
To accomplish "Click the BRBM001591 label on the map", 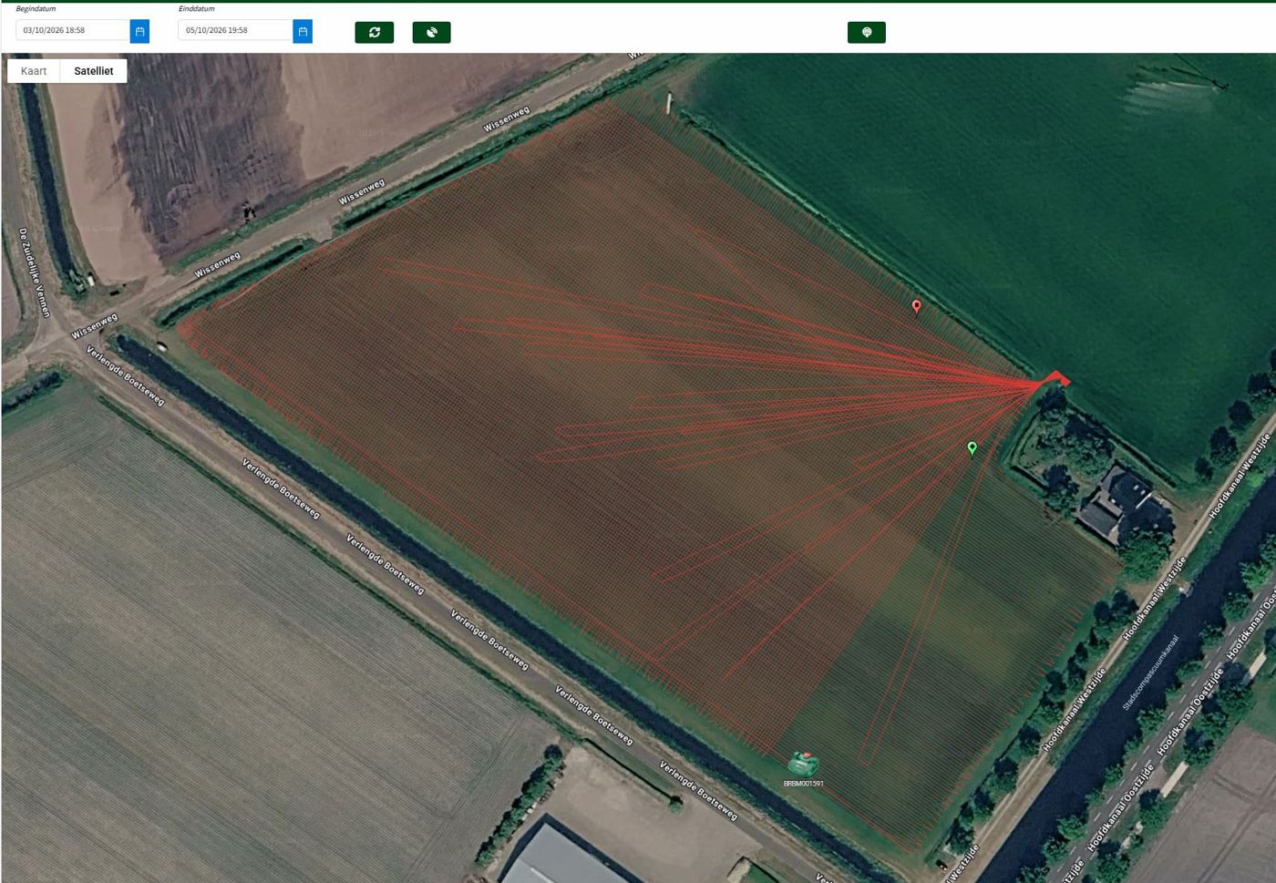I will [x=804, y=784].
